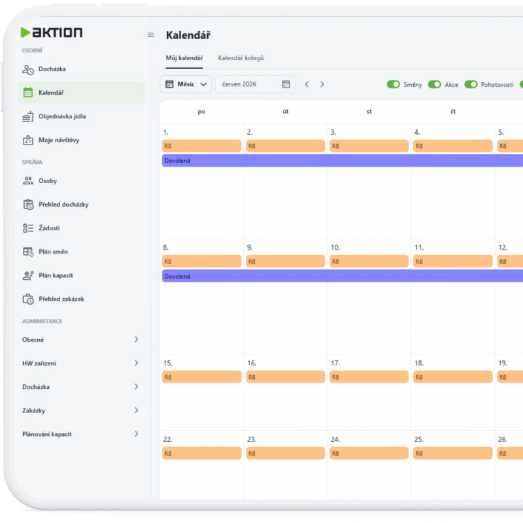Click R8 shift on day 2
This screenshot has height=523, width=523.
286,146
